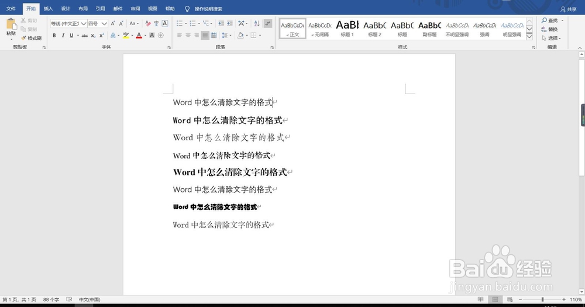
Task: Apply the enclosed character (circled 字) tool
Action: click(161, 36)
